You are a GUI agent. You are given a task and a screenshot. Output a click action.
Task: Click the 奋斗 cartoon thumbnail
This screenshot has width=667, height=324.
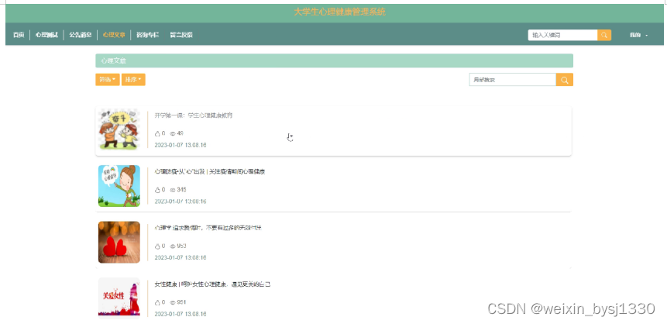[x=119, y=129]
